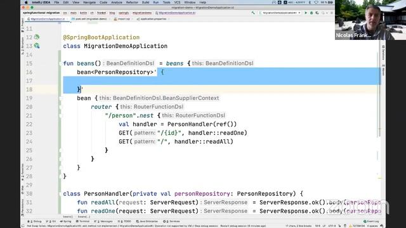Click the springfunctional-migration breadcrumb

point(41,13)
